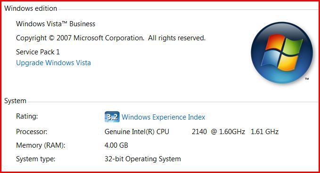This screenshot has height=173, width=320.
Task: Click the System type label
Action: tap(35, 159)
